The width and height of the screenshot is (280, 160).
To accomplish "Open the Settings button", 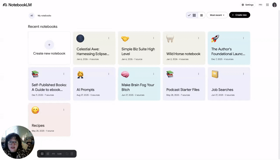I will (247, 5).
